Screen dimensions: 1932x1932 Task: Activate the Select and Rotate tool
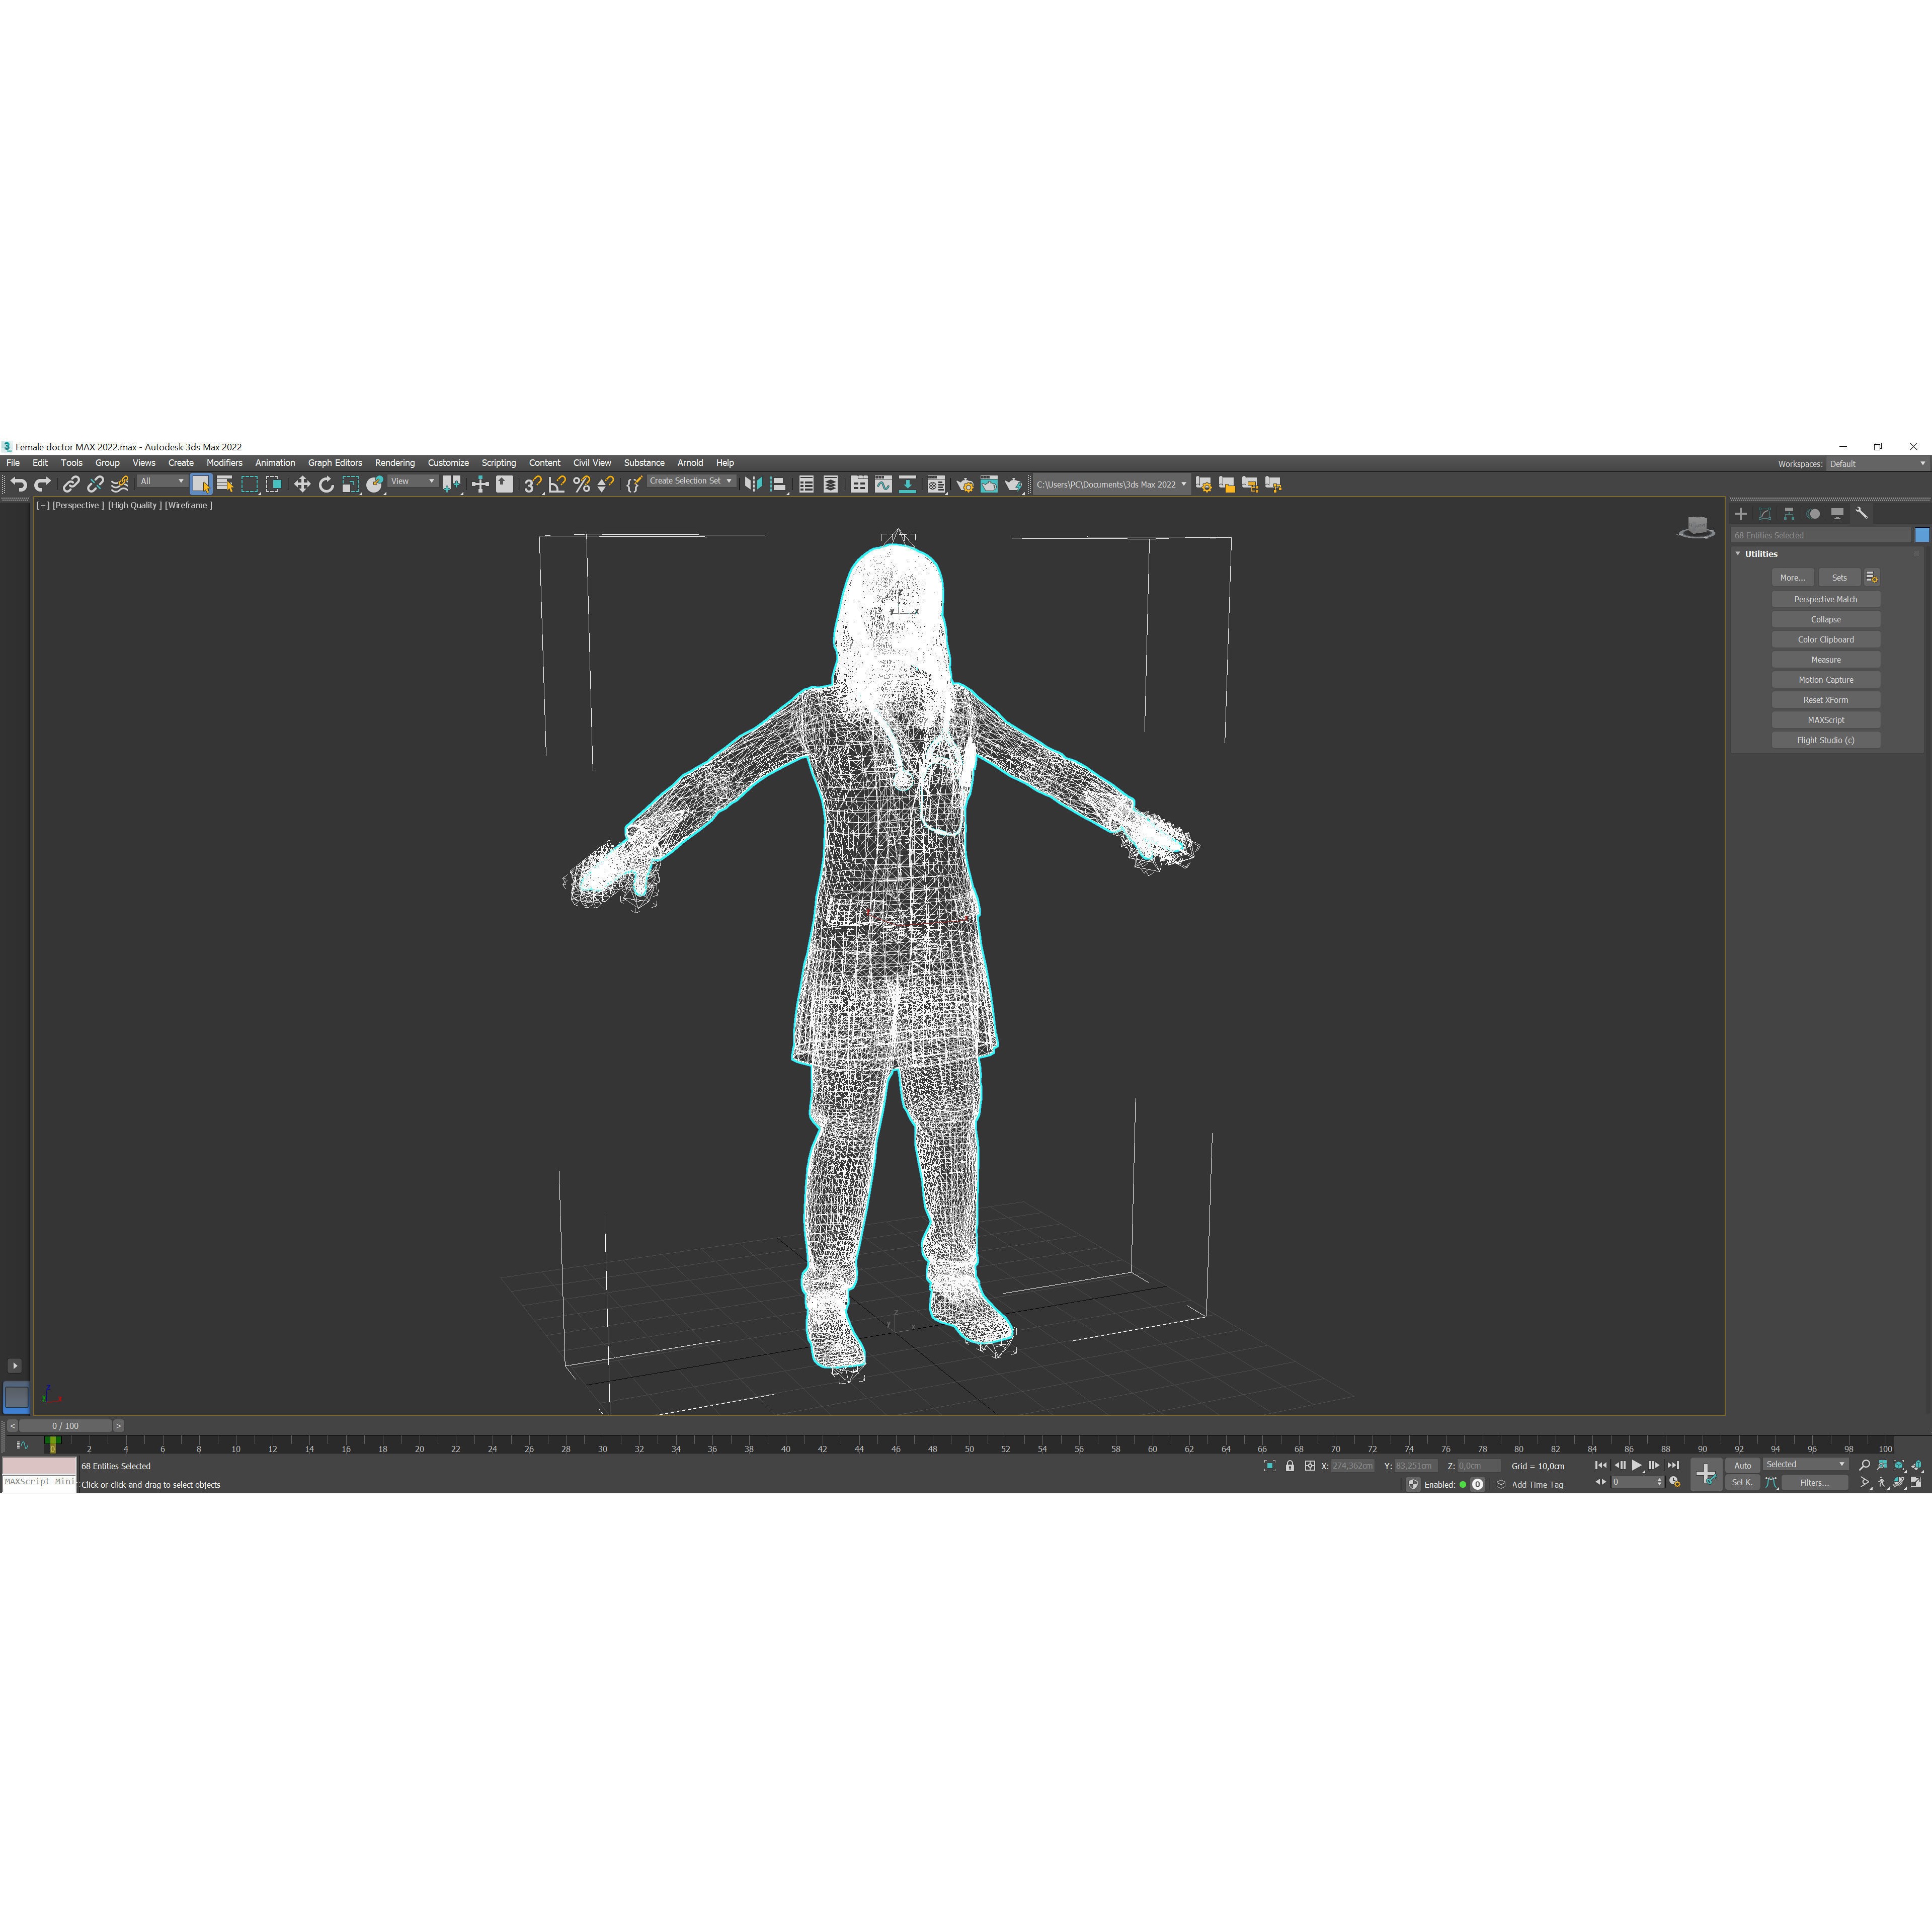point(326,484)
